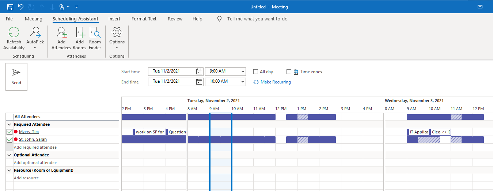Switch to the Meeting tab
Screen dimensions: 493x191
[34, 19]
